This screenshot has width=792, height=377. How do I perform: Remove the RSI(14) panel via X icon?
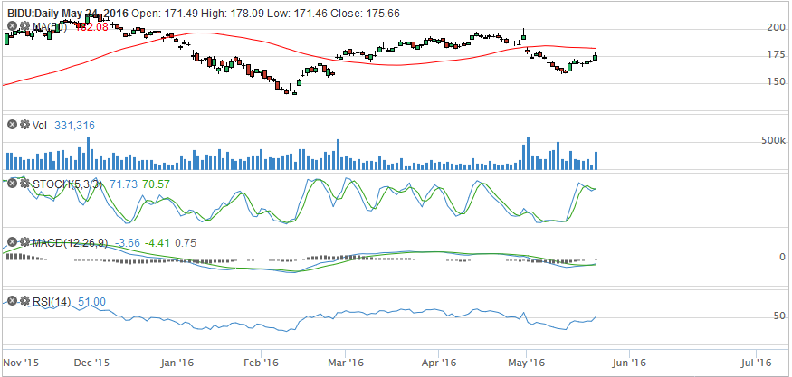point(13,301)
